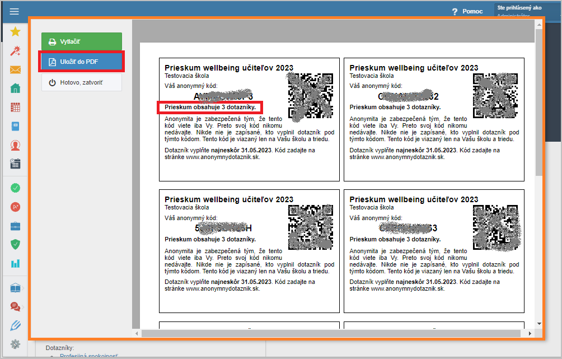Click the Hotovo, zatvoriť button
562x359 pixels.
[x=82, y=82]
